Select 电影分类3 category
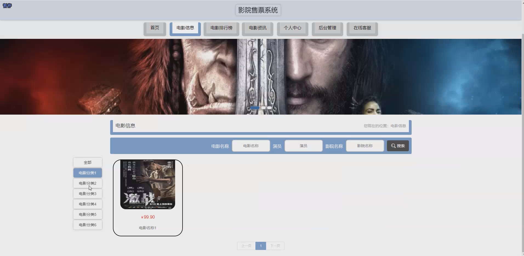 click(x=88, y=194)
